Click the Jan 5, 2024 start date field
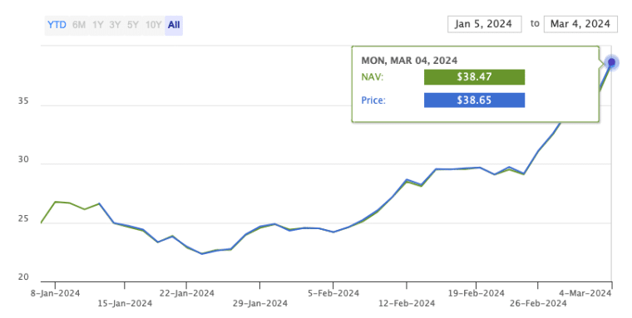 point(484,24)
